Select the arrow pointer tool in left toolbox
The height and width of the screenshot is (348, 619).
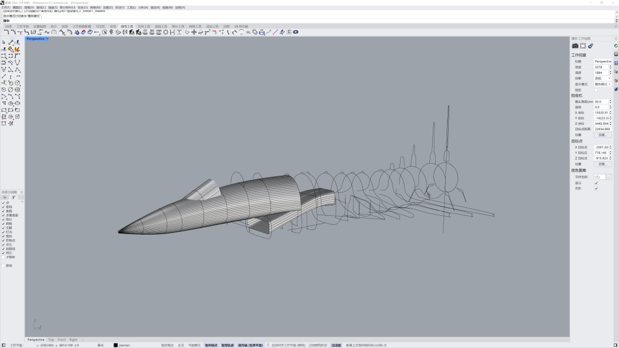pyautogui.click(x=3, y=42)
